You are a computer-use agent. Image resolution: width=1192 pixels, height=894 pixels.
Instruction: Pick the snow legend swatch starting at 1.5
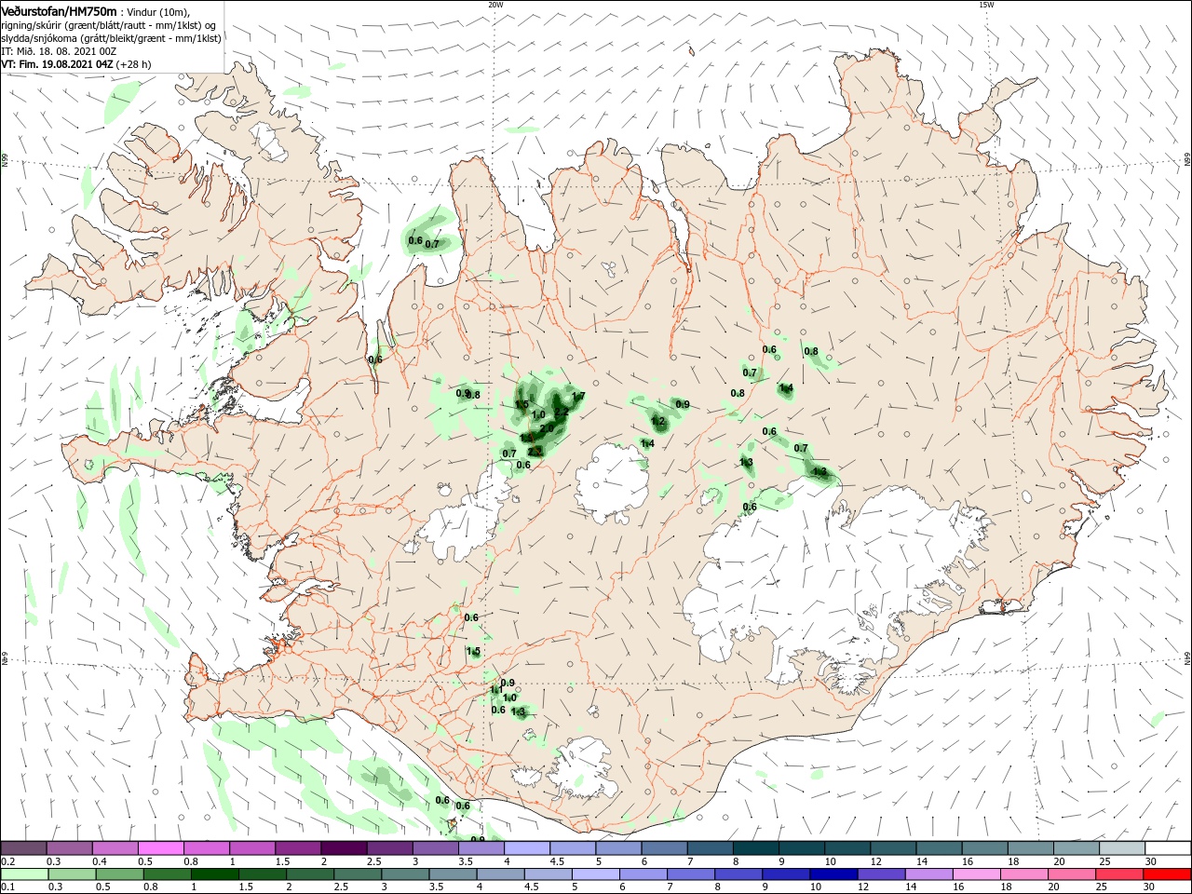tap(298, 848)
